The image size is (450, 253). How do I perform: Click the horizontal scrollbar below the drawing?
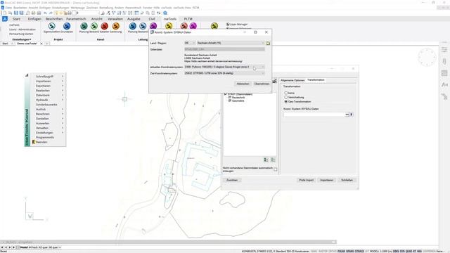point(168,242)
